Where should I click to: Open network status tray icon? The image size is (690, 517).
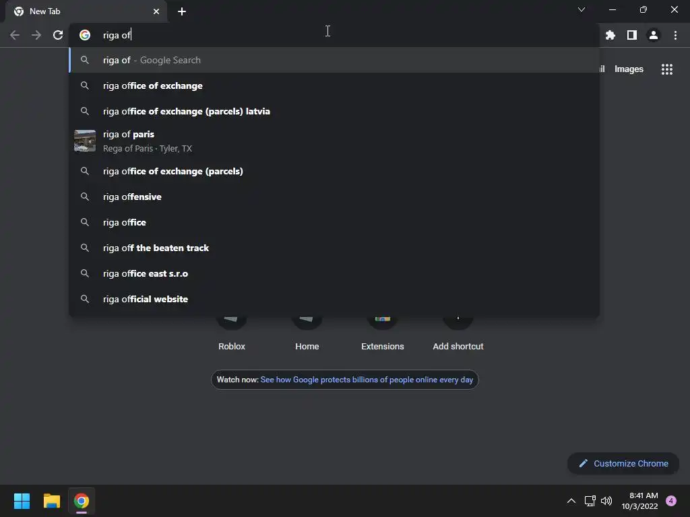(590, 501)
